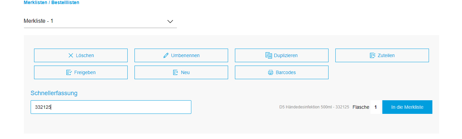
Task: Click the Flasche quantity field showing 1
Action: 376,107
